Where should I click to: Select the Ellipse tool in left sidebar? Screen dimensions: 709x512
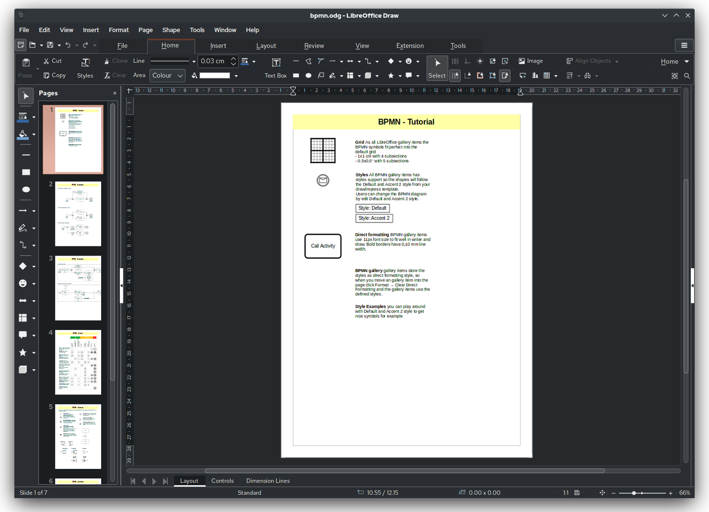point(26,189)
